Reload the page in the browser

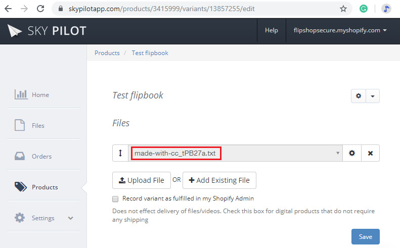pyautogui.click(x=41, y=9)
